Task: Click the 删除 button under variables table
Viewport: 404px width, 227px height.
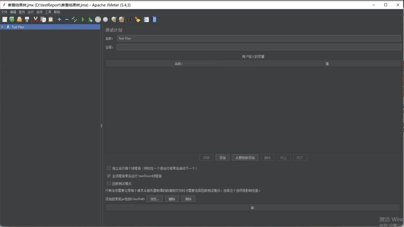Action: (268, 158)
